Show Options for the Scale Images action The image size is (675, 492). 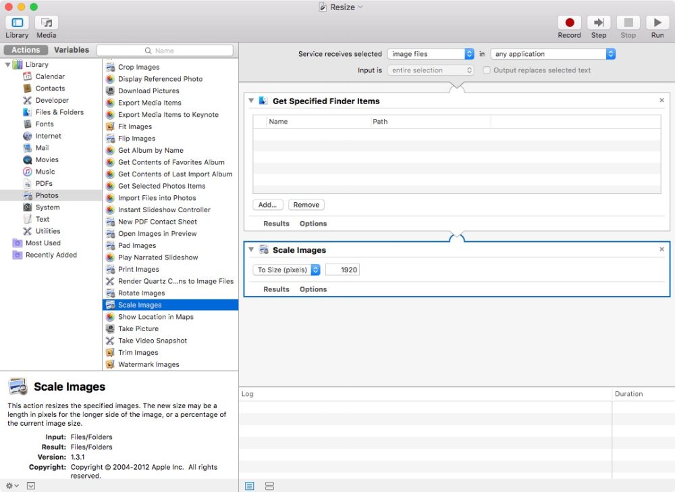[313, 289]
